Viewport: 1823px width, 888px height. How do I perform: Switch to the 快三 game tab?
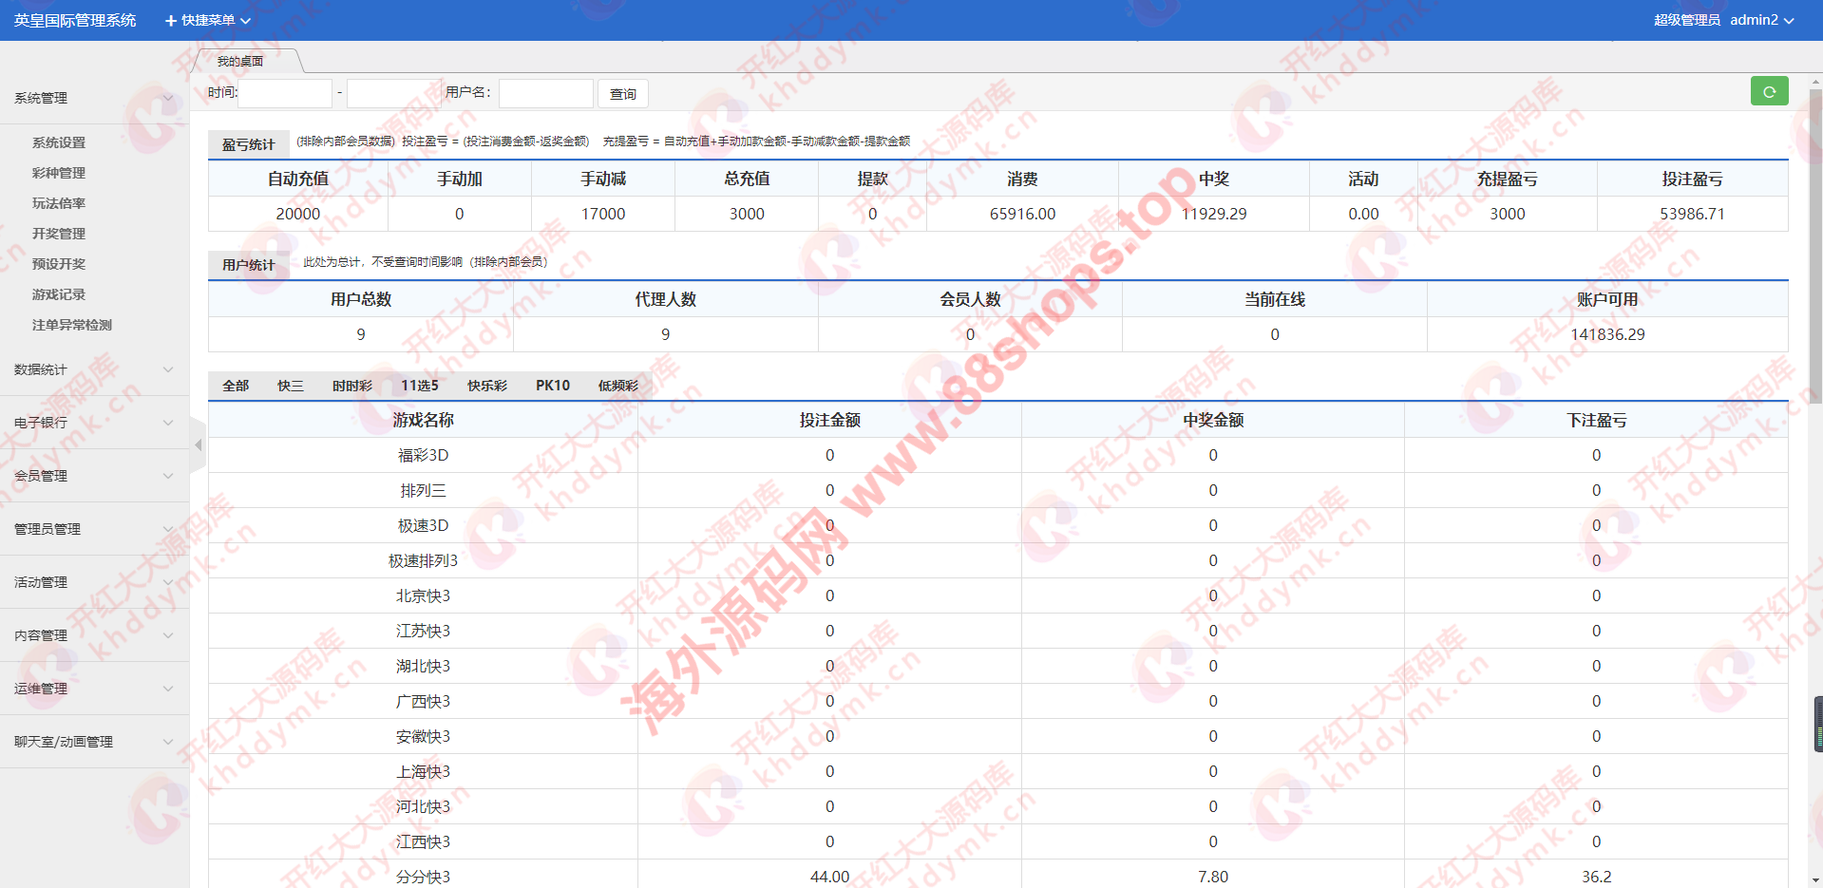pyautogui.click(x=290, y=386)
